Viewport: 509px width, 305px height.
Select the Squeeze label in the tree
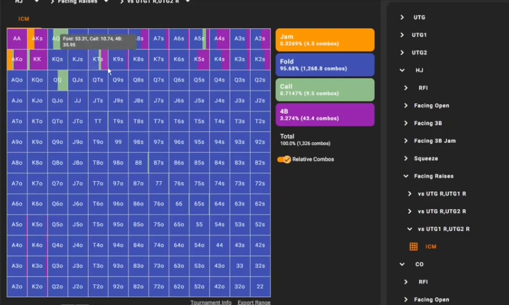click(426, 158)
